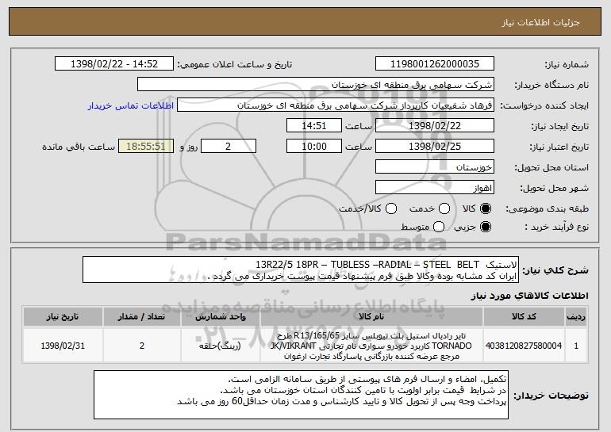Click the نوع فرآیند خرید label
The image size is (611, 432).
click(556, 227)
